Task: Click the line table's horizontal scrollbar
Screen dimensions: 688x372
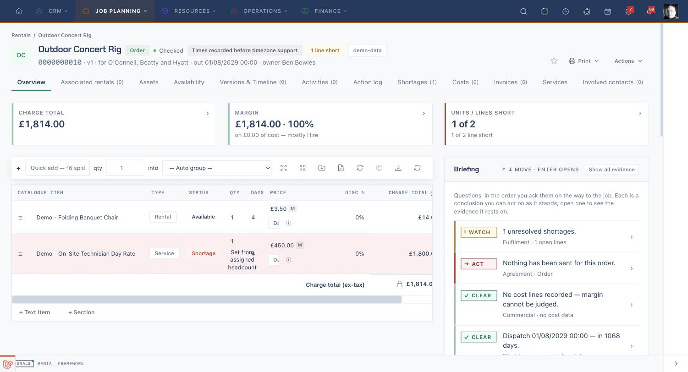Action: point(207,300)
